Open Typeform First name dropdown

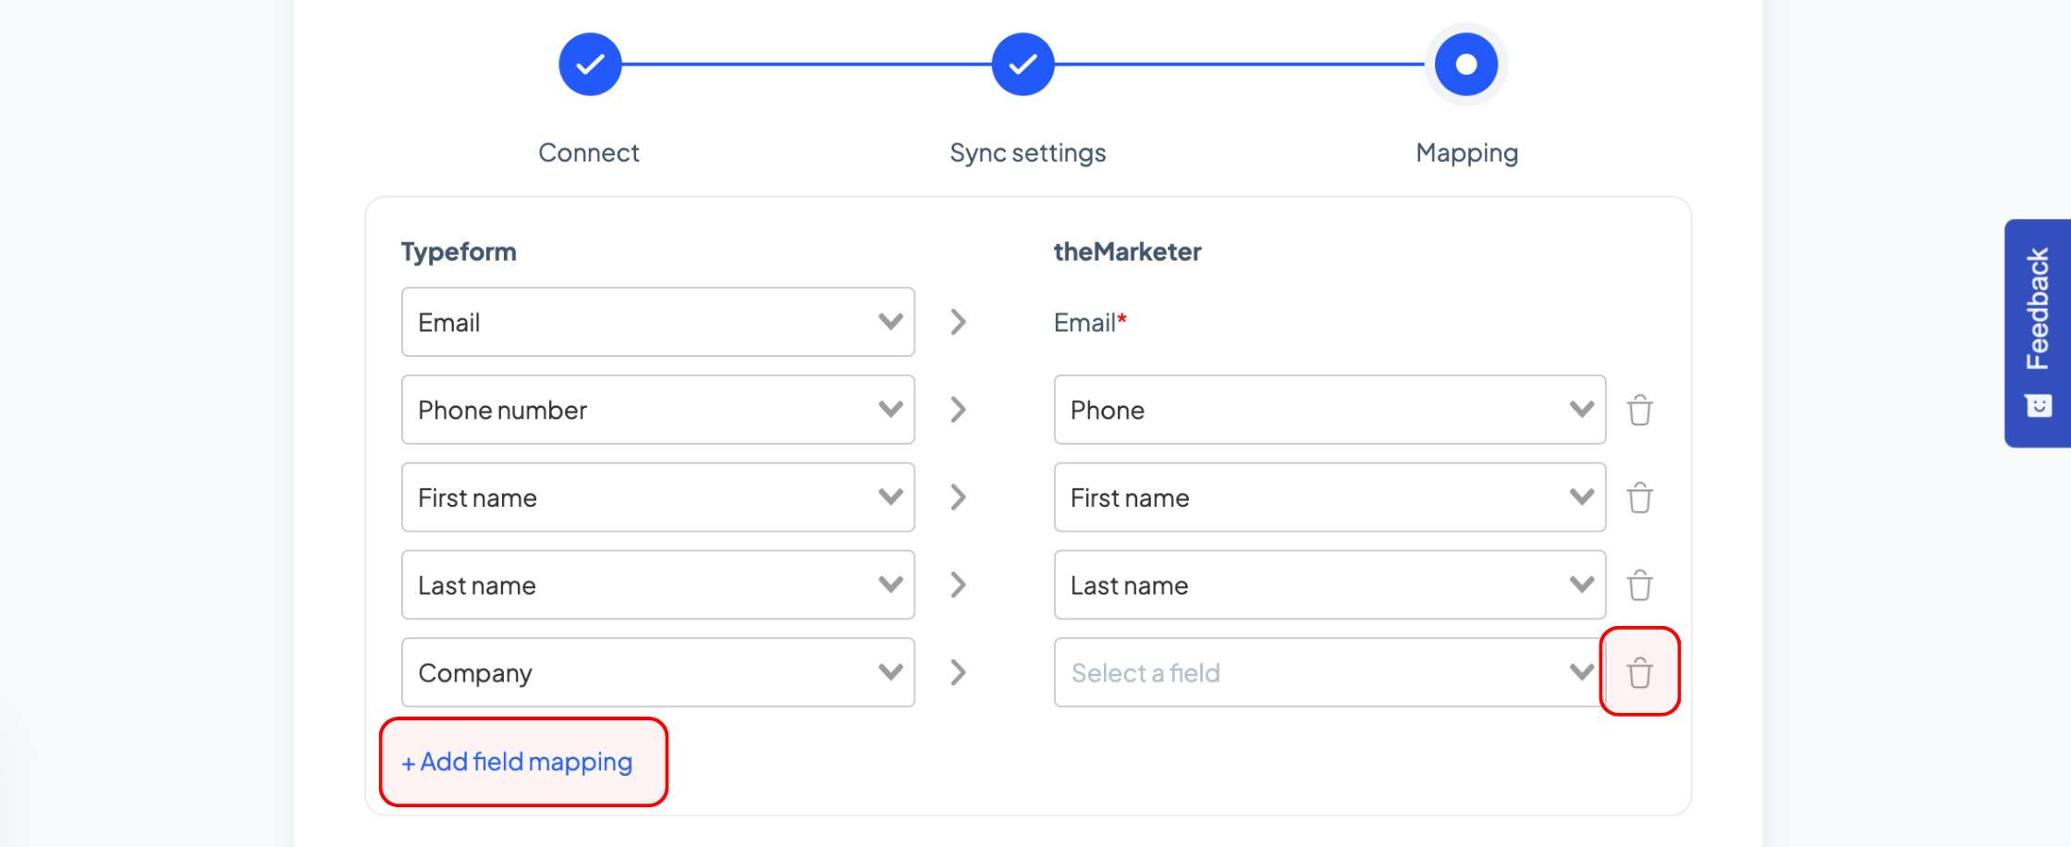tap(658, 497)
